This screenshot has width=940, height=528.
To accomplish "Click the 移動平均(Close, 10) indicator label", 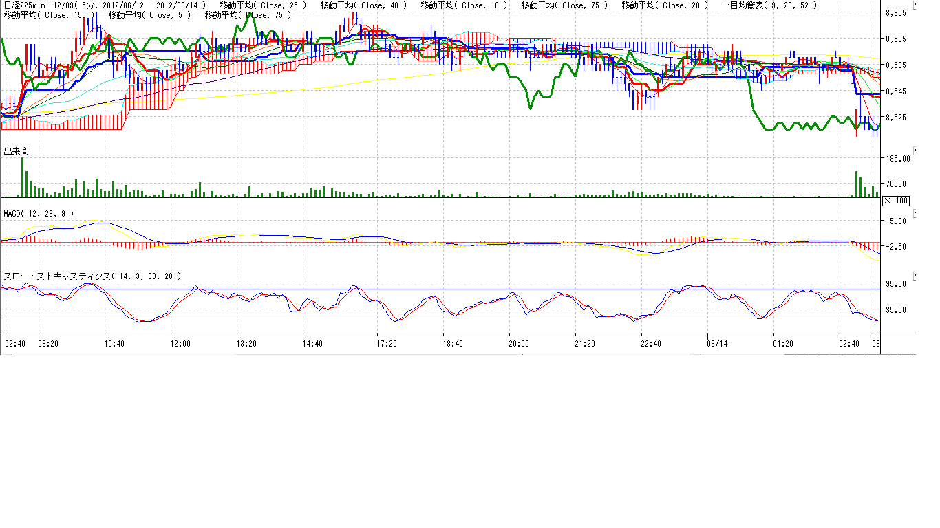I will [464, 5].
